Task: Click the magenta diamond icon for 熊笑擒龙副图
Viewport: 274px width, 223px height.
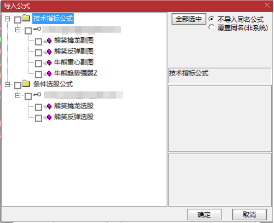Action: pos(49,41)
